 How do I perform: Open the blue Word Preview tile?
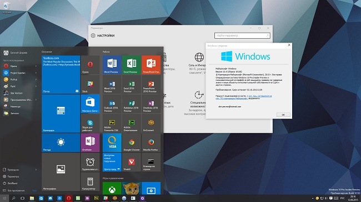pyautogui.click(x=112, y=65)
